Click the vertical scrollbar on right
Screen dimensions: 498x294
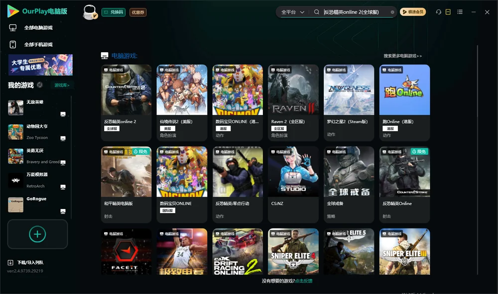[x=477, y=160]
